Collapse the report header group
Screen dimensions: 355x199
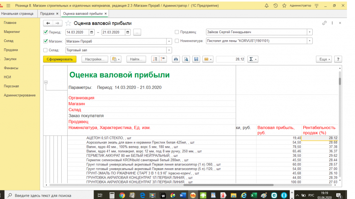(x=46, y=82)
